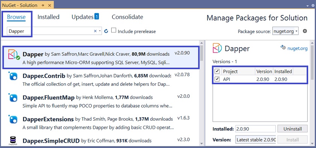Open the search history dropdown arrow
Viewport: 316px width, 148px height.
coord(100,31)
